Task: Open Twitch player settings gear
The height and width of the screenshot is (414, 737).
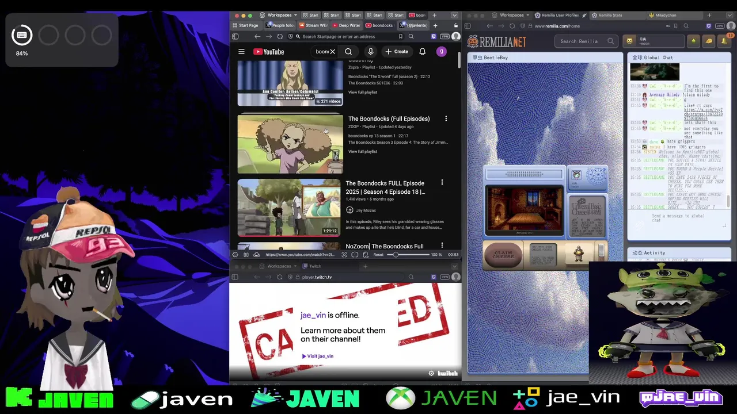Action: tap(431, 373)
